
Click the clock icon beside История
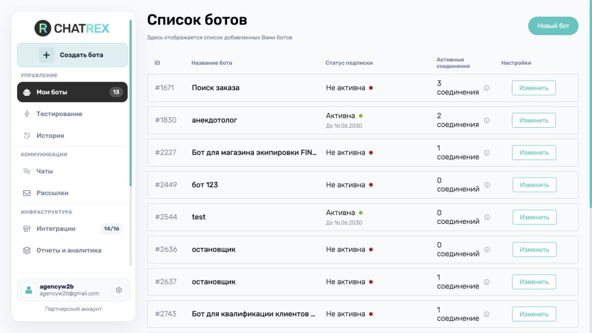[x=27, y=136]
